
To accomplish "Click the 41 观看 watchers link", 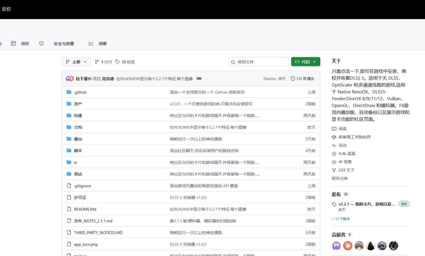I will (x=342, y=162).
